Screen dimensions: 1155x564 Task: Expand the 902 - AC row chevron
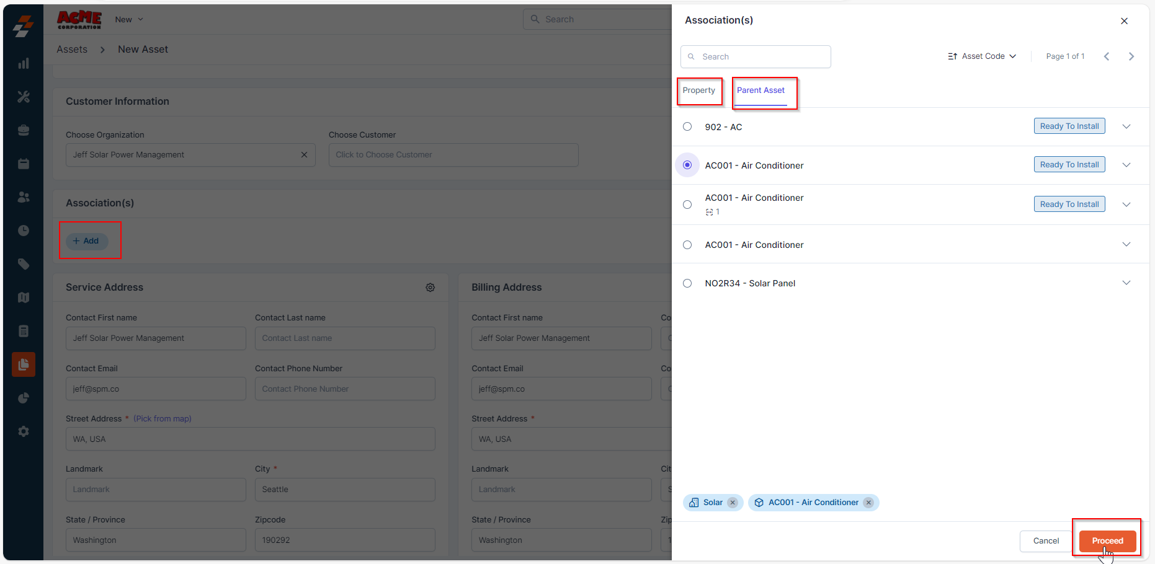coord(1126,126)
